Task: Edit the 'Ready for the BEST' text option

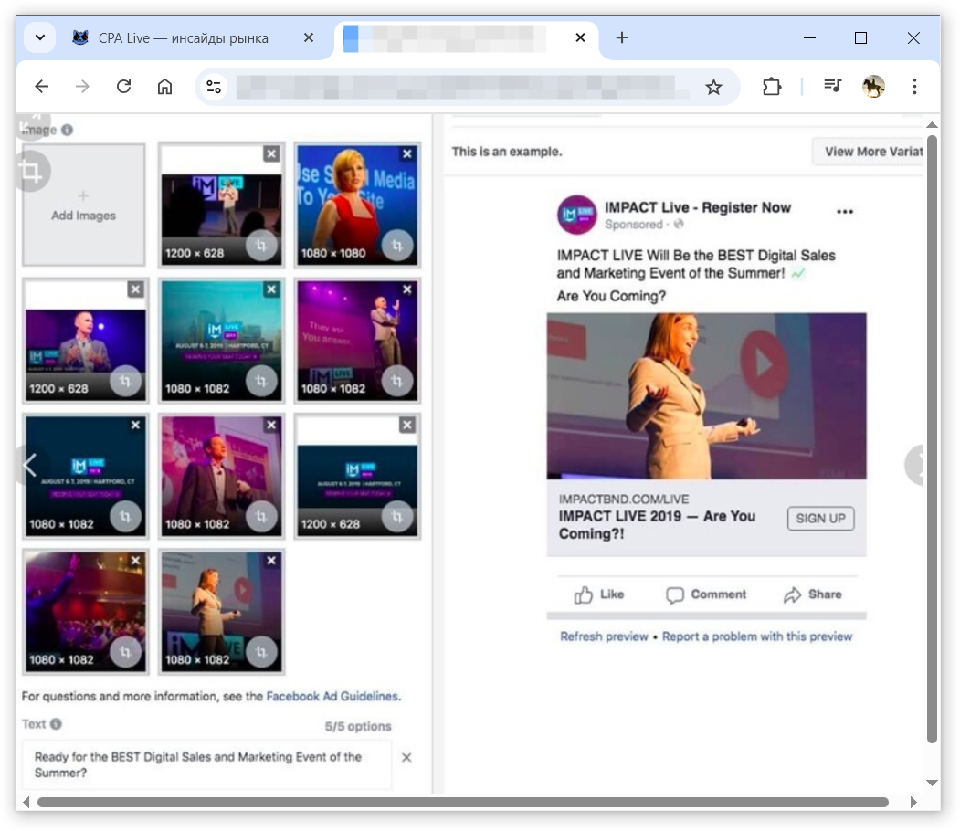Action: click(x=206, y=765)
